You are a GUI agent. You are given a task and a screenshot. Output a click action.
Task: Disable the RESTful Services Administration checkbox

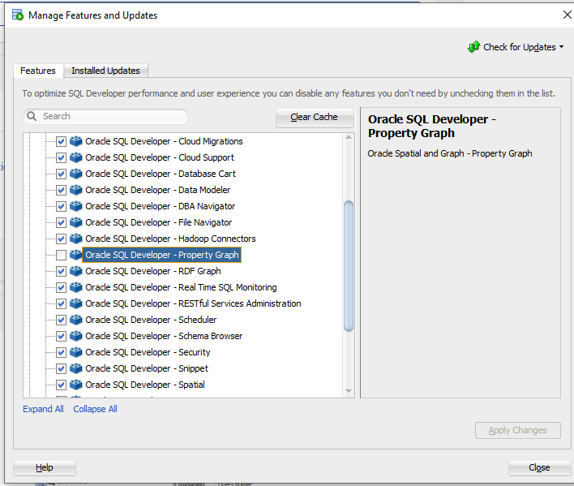(x=61, y=303)
